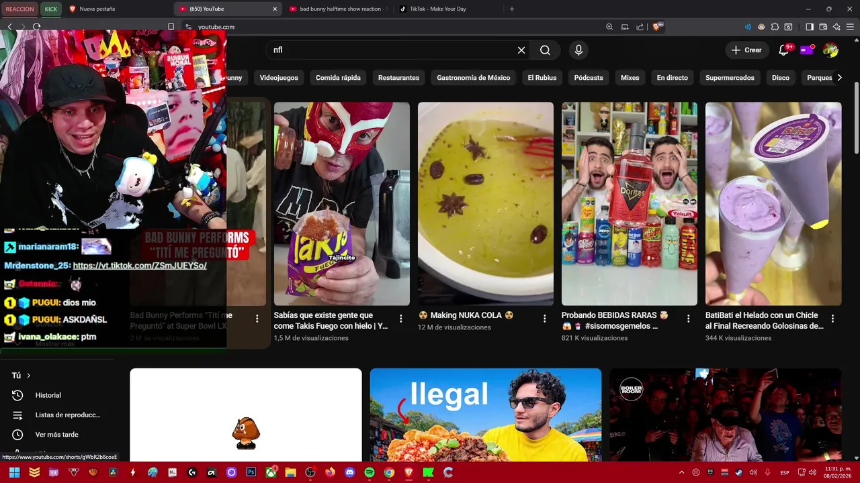Start voice search with microphone icon

coord(578,50)
